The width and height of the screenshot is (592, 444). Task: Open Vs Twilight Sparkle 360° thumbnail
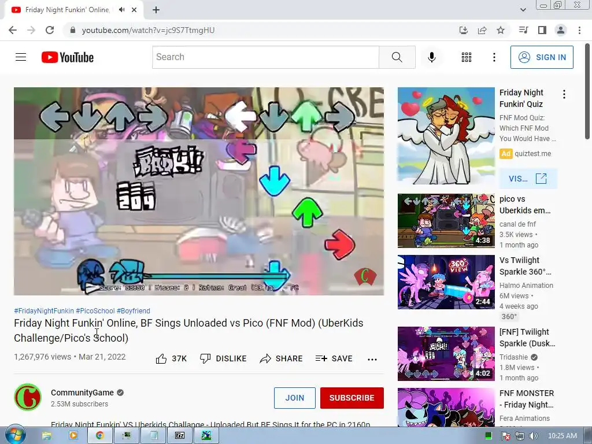click(446, 282)
